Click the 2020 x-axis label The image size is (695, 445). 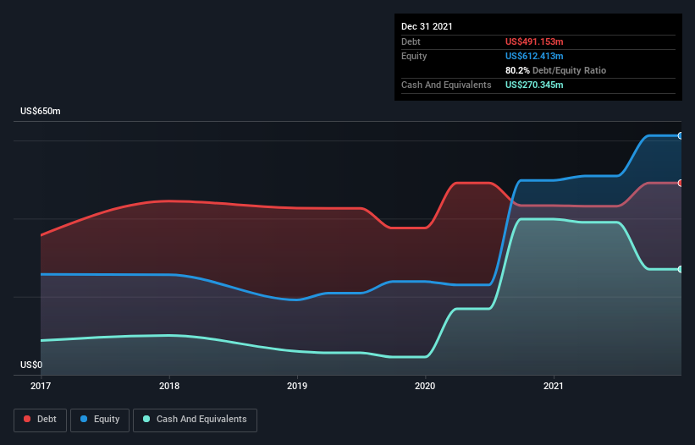tap(425, 386)
